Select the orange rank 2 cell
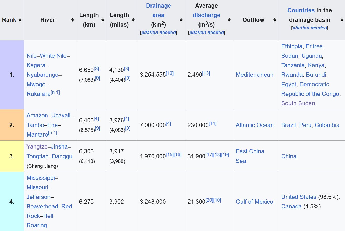345x231 pixels. coord(12,125)
